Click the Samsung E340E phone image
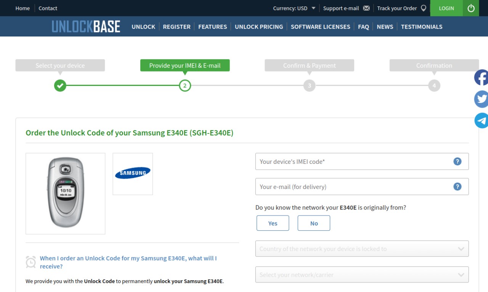This screenshot has width=488, height=292. coord(66,194)
